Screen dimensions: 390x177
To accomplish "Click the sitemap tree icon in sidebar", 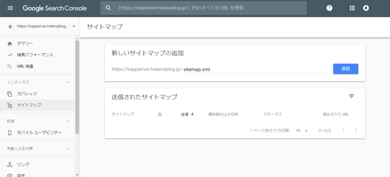I will (10, 105).
